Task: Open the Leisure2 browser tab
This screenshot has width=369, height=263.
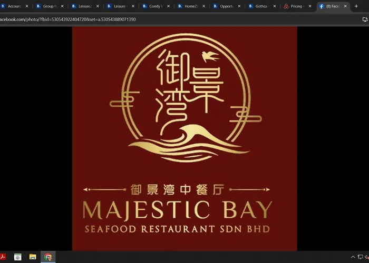Action: [x=85, y=6]
